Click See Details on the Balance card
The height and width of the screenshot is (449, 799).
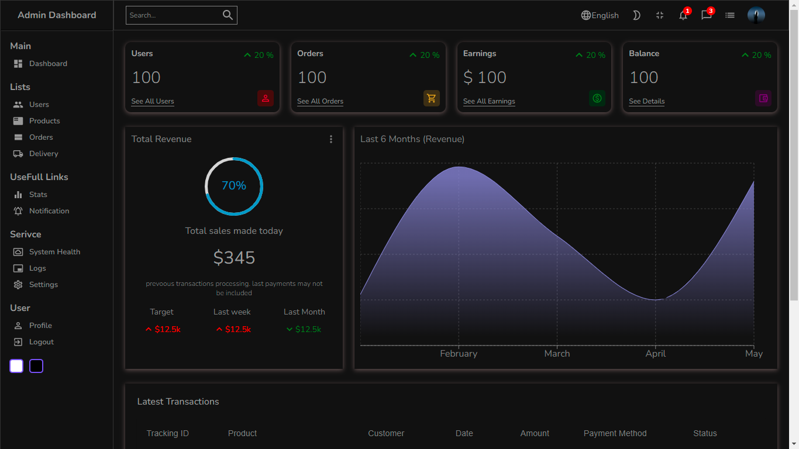(646, 101)
